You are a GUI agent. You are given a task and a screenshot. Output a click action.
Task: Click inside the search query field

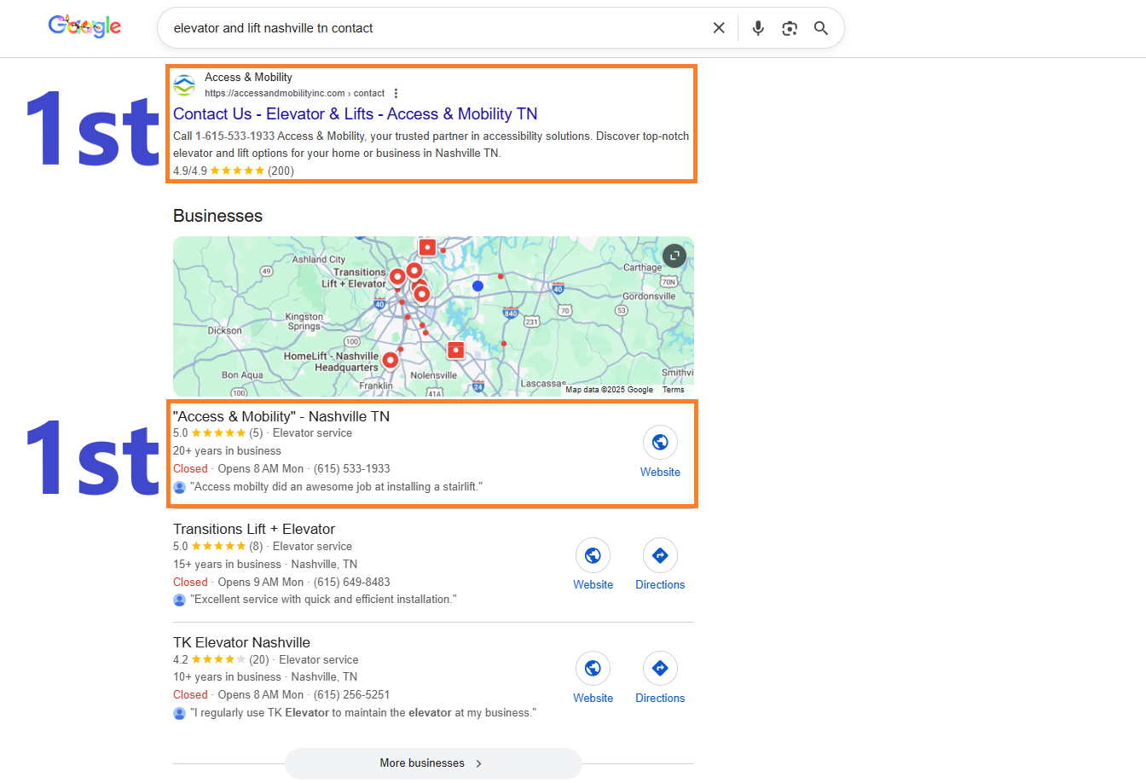[x=435, y=28]
